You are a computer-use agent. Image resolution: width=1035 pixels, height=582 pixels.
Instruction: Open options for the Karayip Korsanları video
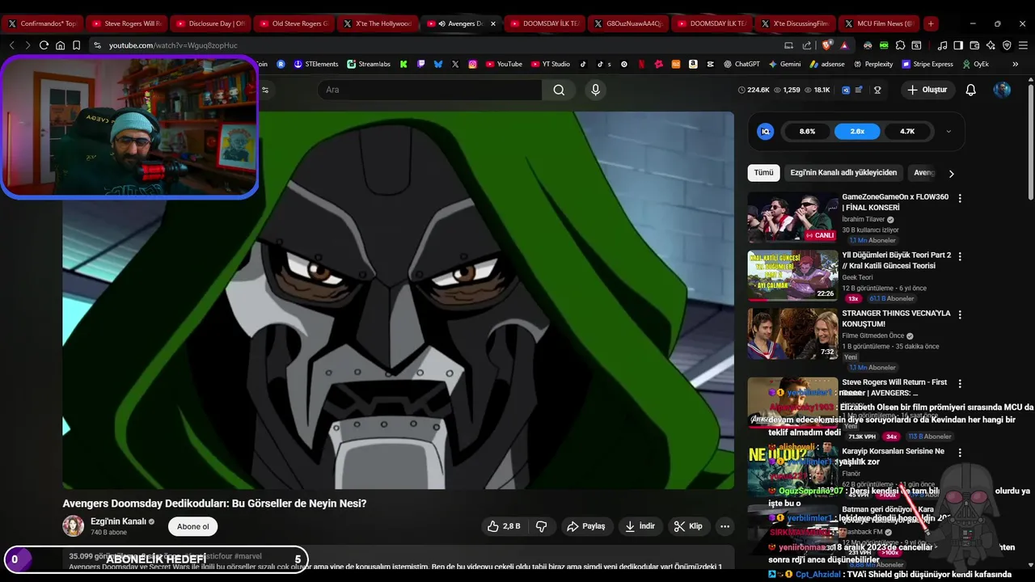(x=960, y=453)
